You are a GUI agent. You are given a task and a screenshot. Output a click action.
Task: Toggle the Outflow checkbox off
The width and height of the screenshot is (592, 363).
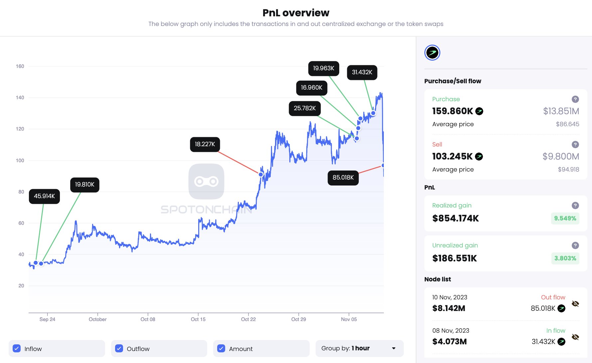pyautogui.click(x=119, y=348)
